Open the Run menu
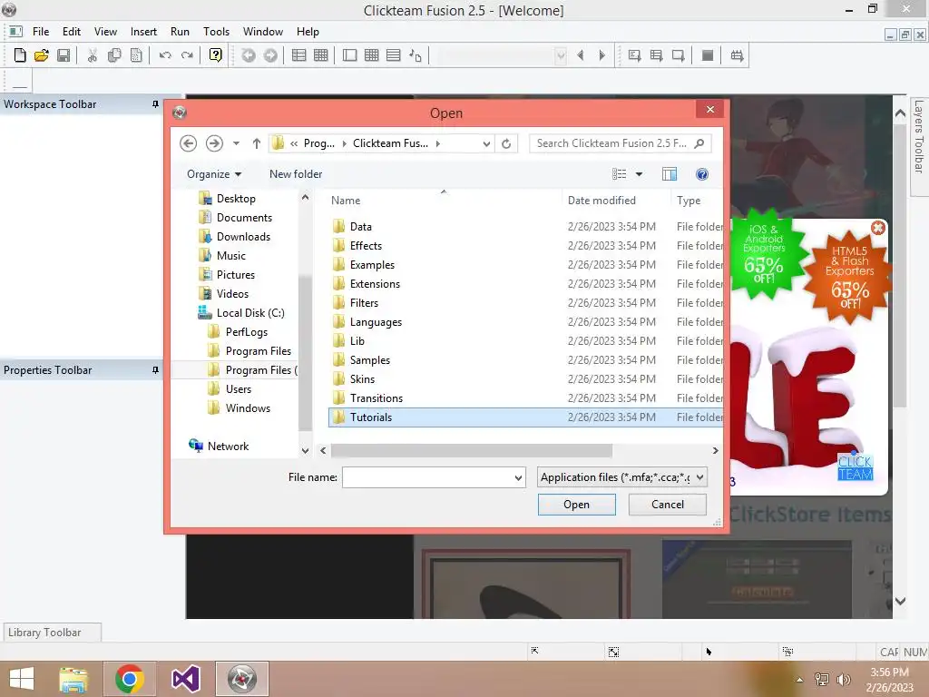 coord(181,32)
